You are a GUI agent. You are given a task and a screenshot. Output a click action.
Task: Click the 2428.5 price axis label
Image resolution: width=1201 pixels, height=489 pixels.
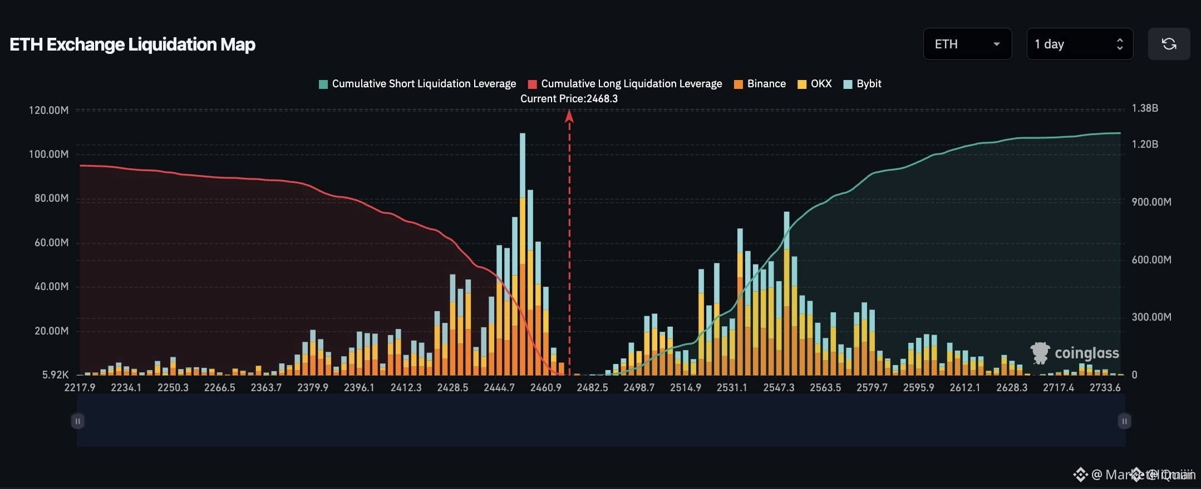[452, 387]
